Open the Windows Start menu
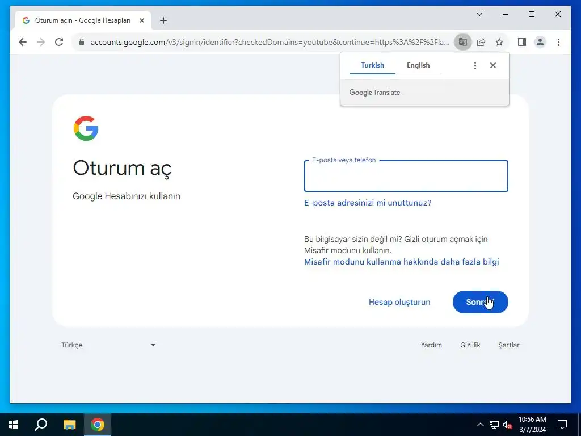 point(14,425)
